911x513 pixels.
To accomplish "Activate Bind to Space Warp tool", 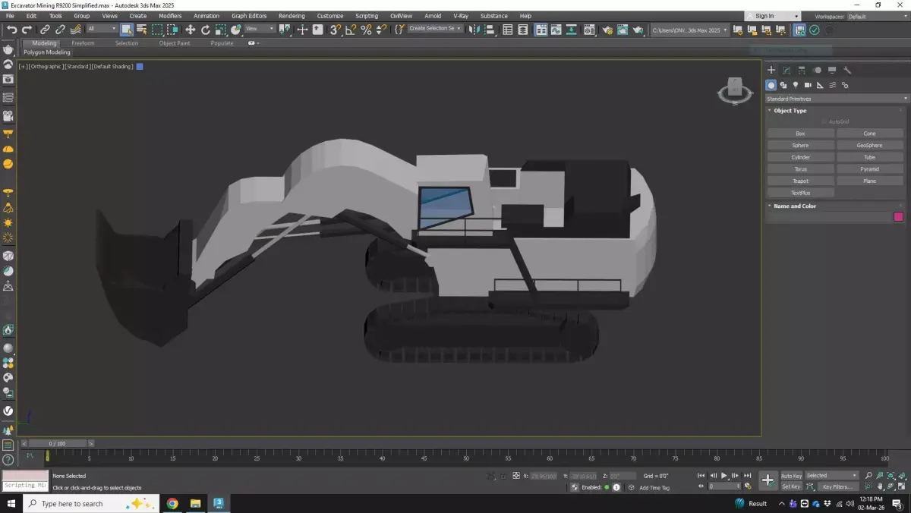I will point(76,30).
